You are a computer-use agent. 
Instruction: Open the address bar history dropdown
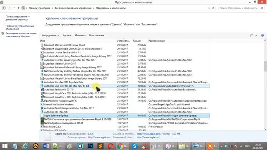209,8
